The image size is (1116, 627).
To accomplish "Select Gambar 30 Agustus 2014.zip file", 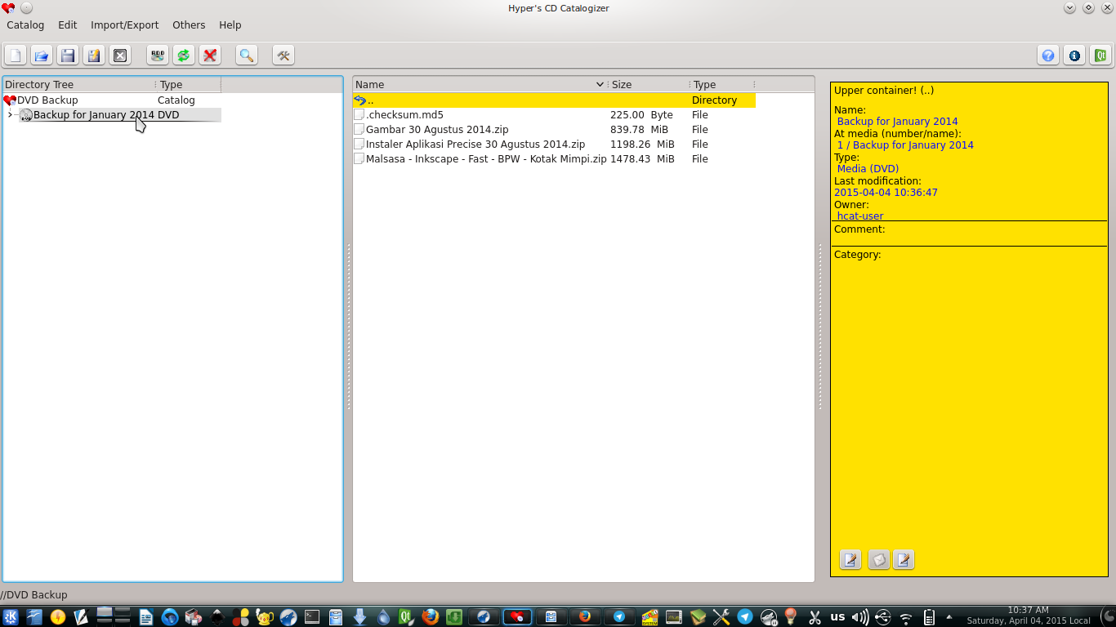I will coord(437,130).
